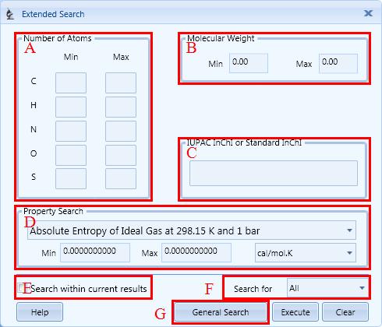The image size is (382, 327).
Task: Open Help for Extended Search
Action: [40, 312]
